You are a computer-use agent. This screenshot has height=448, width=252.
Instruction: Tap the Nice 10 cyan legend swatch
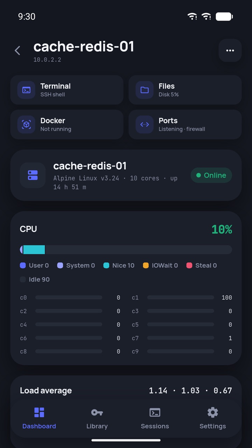point(106,265)
